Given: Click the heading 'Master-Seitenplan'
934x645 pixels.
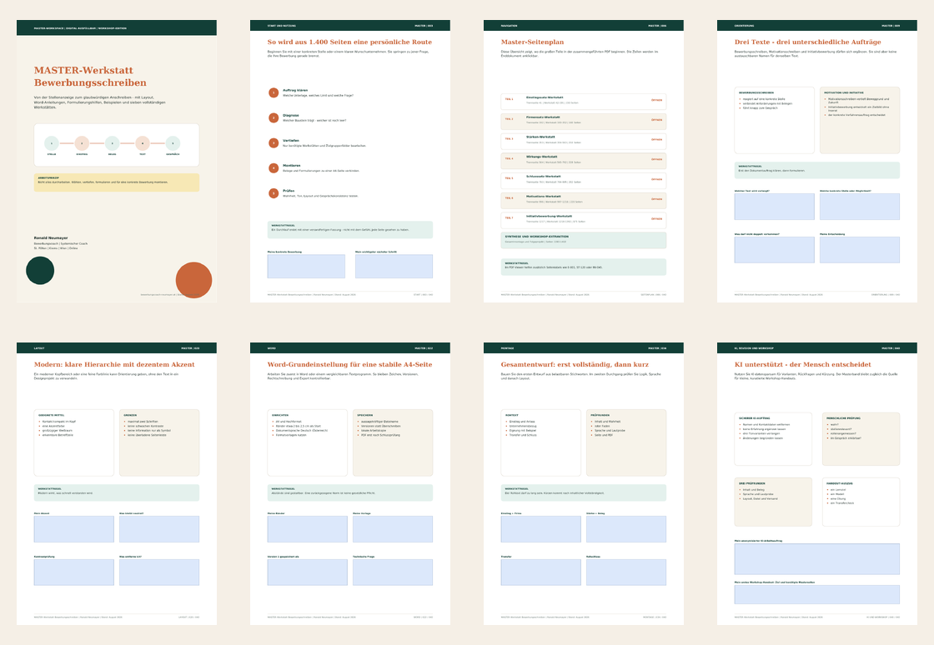Looking at the screenshot, I should point(533,42).
